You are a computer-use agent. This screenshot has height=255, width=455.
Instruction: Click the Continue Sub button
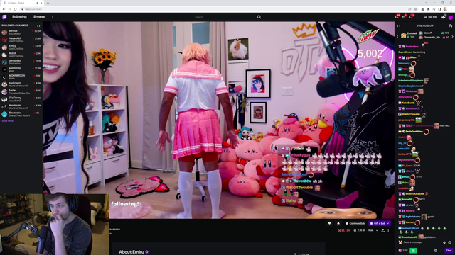point(355,223)
